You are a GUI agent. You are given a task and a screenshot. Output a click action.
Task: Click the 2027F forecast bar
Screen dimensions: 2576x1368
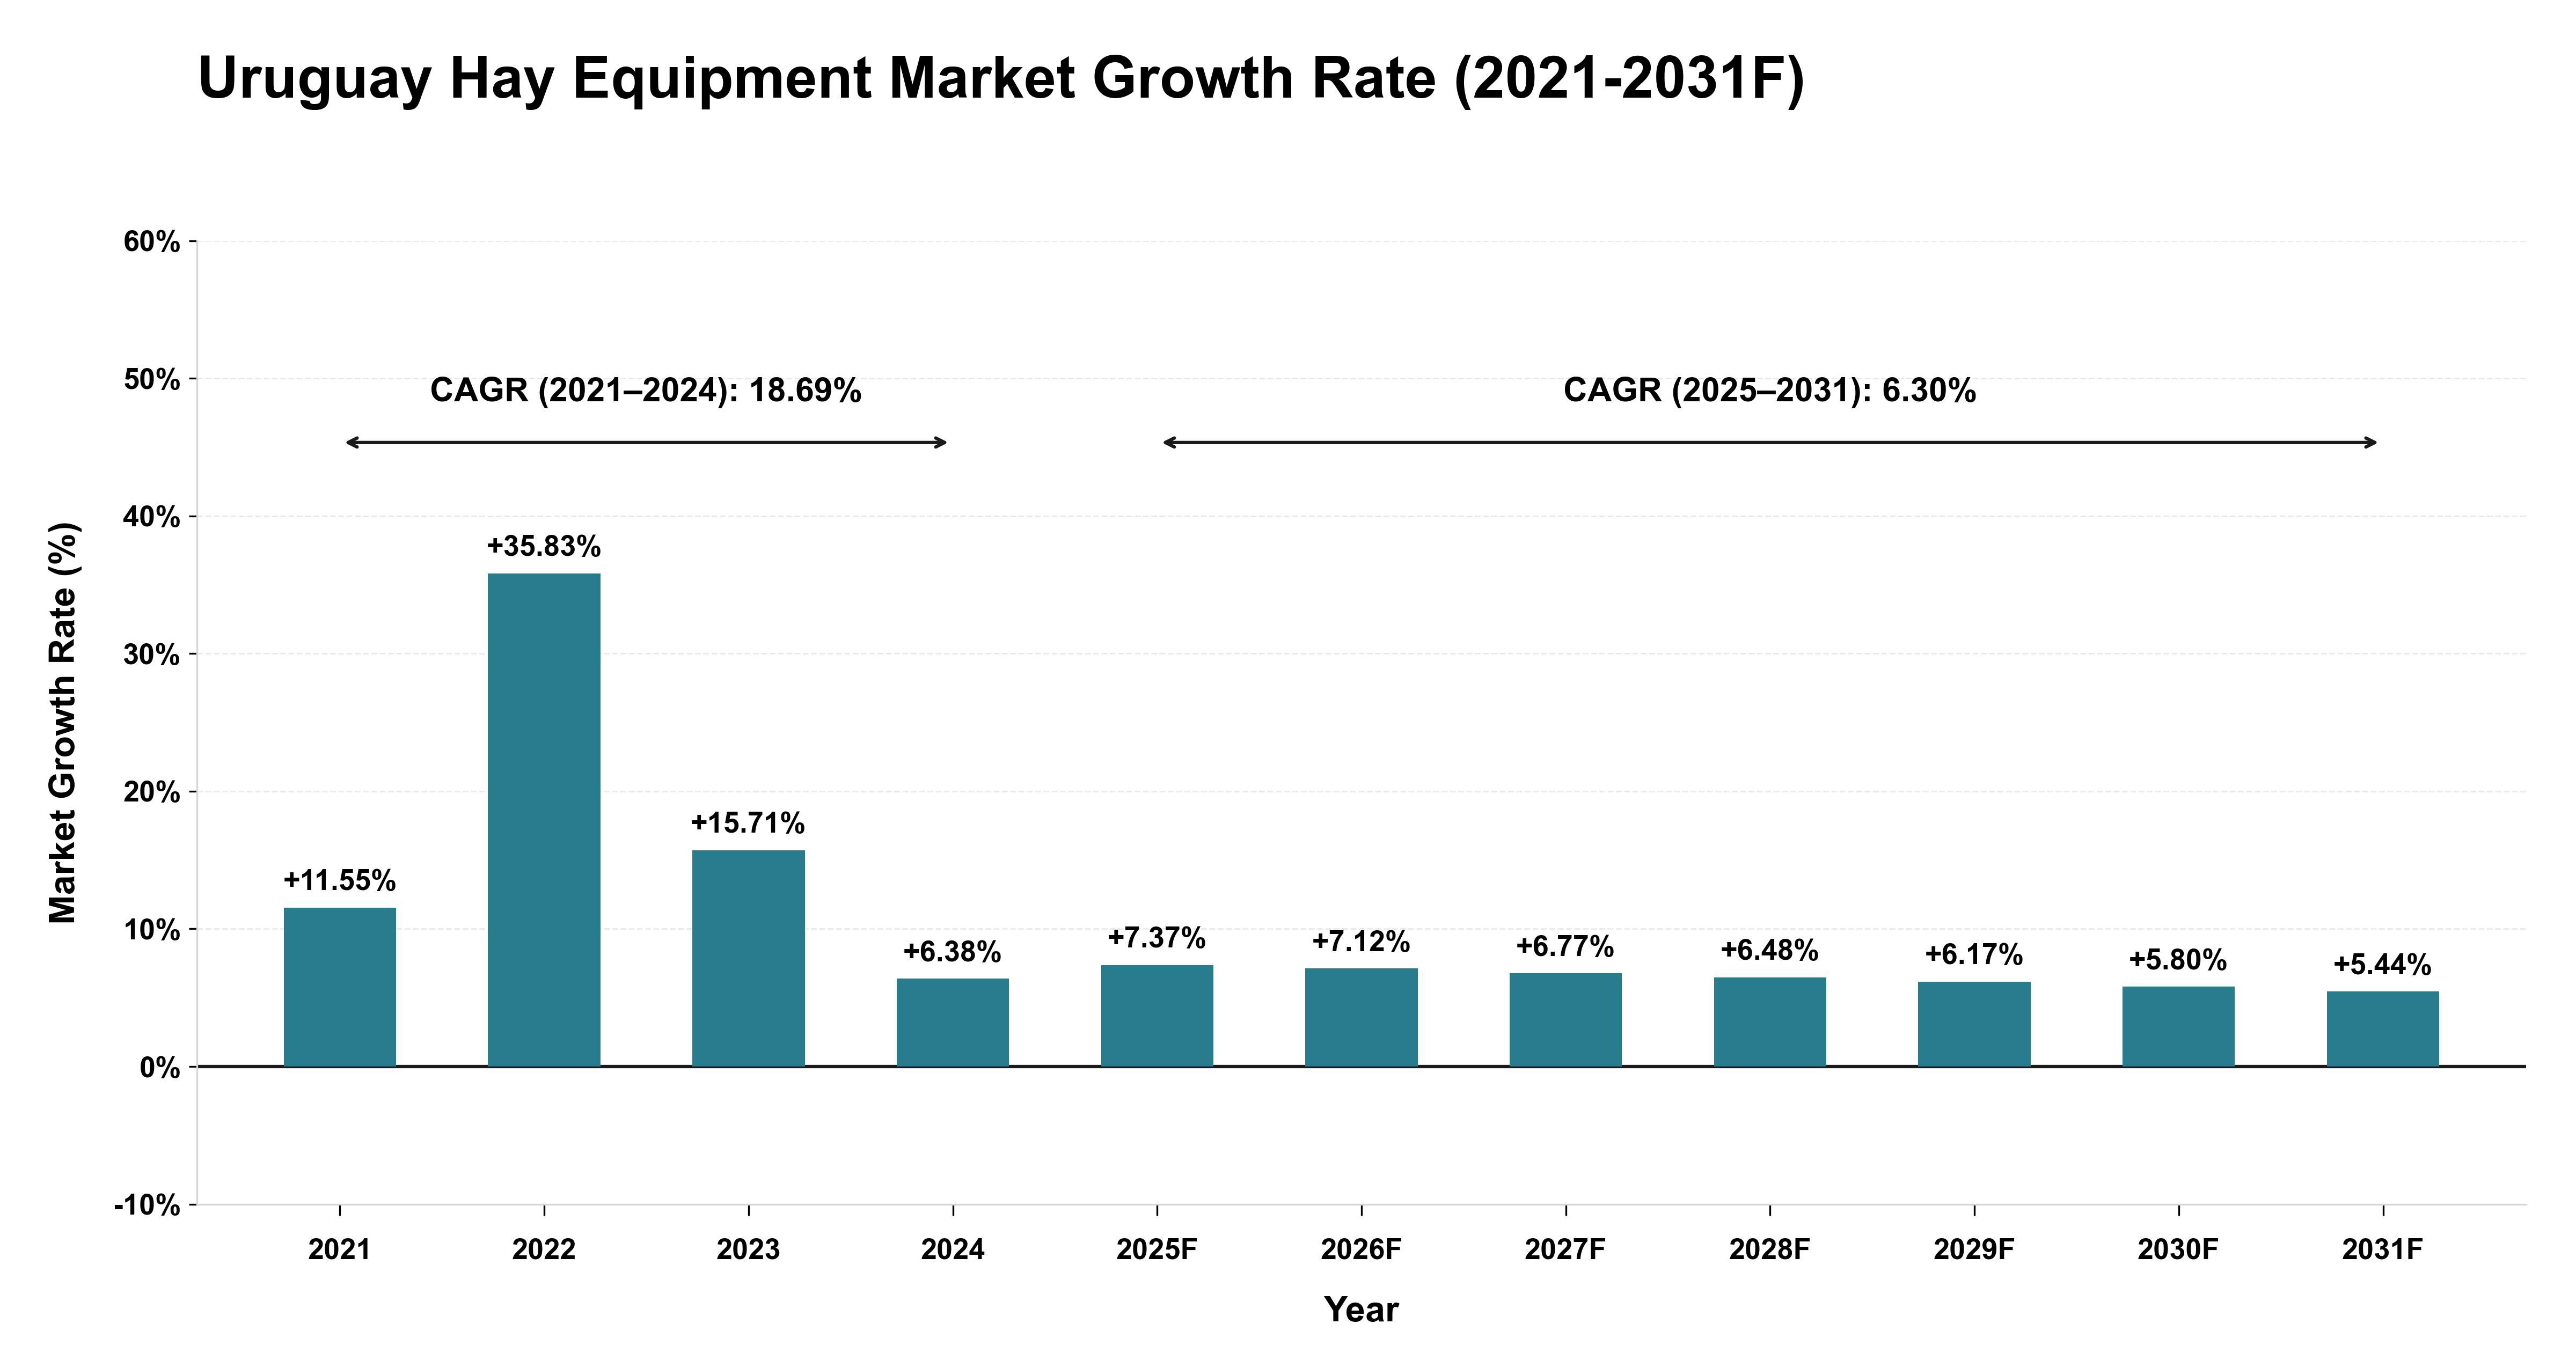click(x=1566, y=1020)
